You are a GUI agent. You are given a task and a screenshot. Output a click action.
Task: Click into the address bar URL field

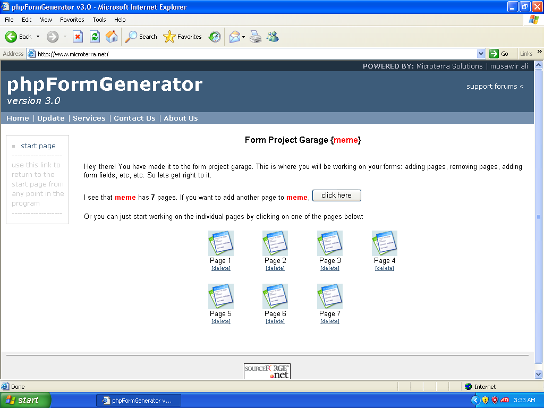tap(255, 54)
